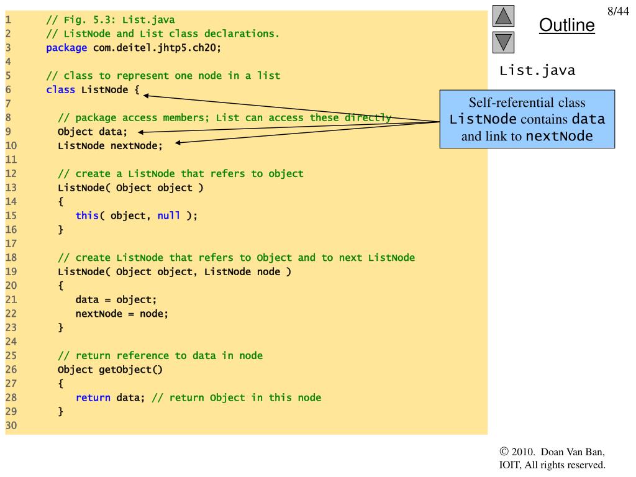Click the declaration 'class ListNode {'
This screenshot has width=636, height=477.
[93, 89]
